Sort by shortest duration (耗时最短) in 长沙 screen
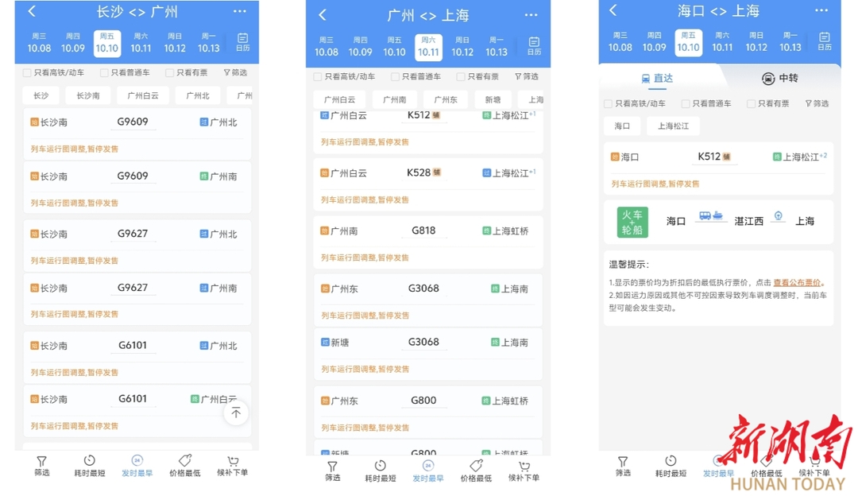The width and height of the screenshot is (858, 496). (x=90, y=466)
